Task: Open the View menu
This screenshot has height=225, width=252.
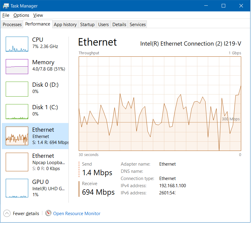Action: point(38,15)
